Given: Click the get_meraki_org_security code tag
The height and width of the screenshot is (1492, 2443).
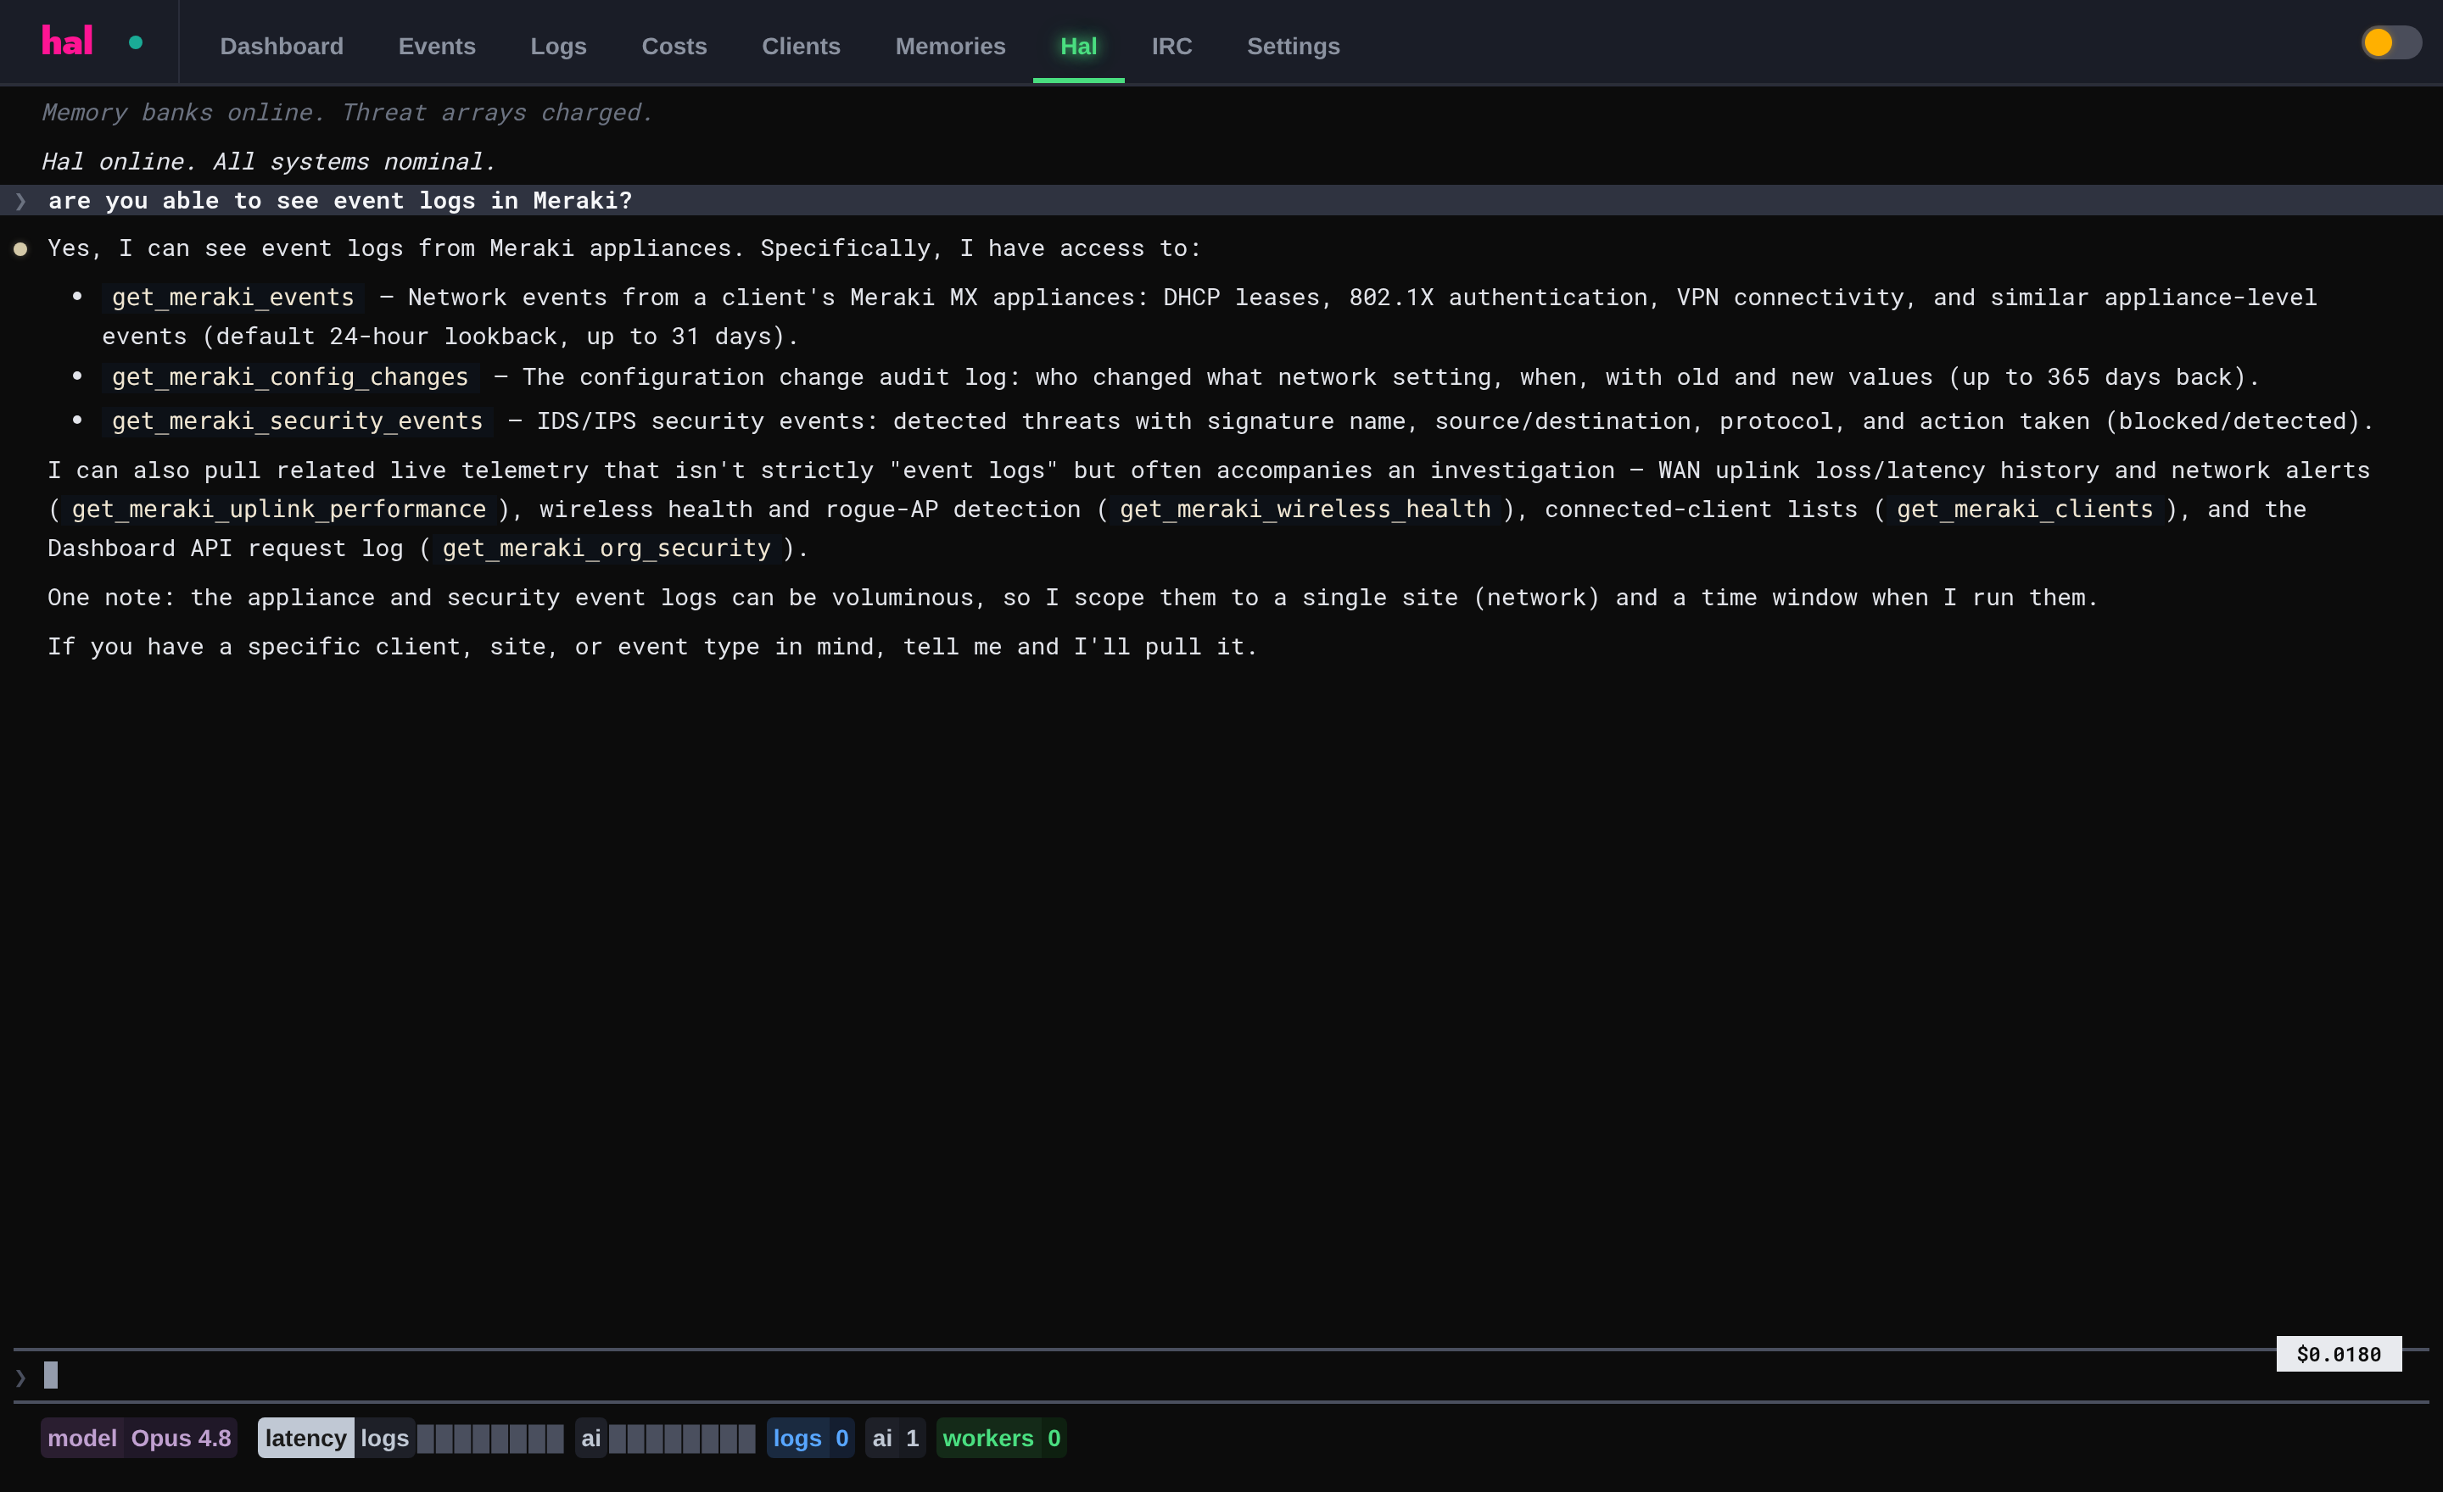Looking at the screenshot, I should pyautogui.click(x=606, y=548).
